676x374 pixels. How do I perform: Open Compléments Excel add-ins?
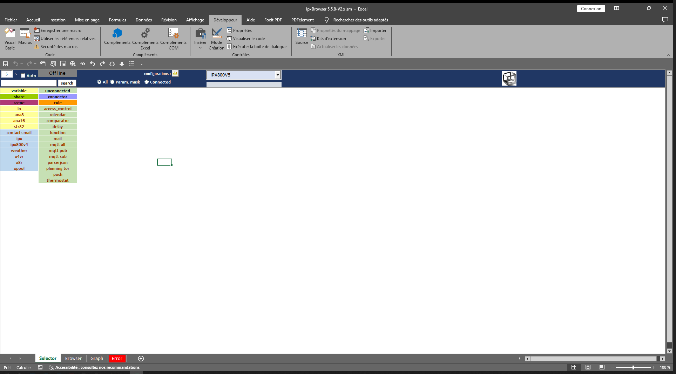pyautogui.click(x=145, y=39)
